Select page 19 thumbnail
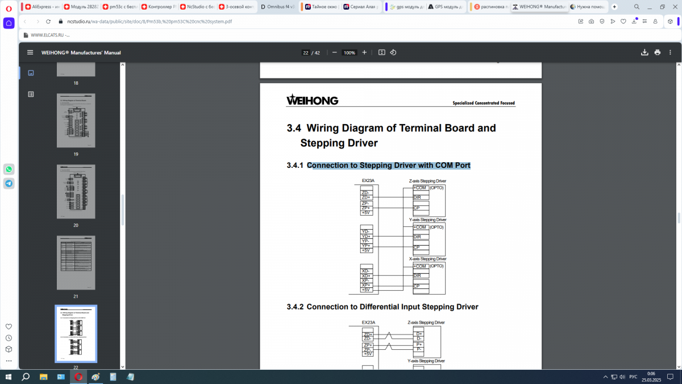The width and height of the screenshot is (682, 384). 76,121
